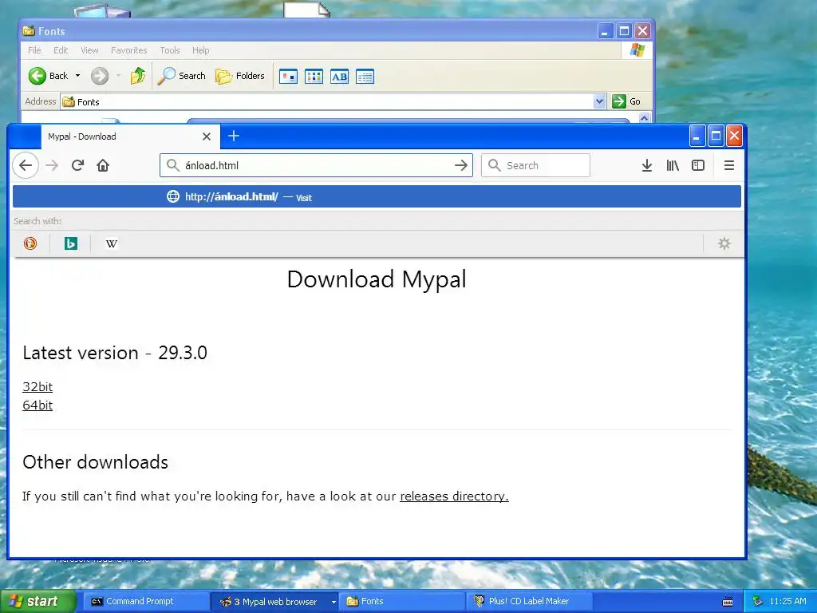Maximize the Fonts window

point(624,31)
